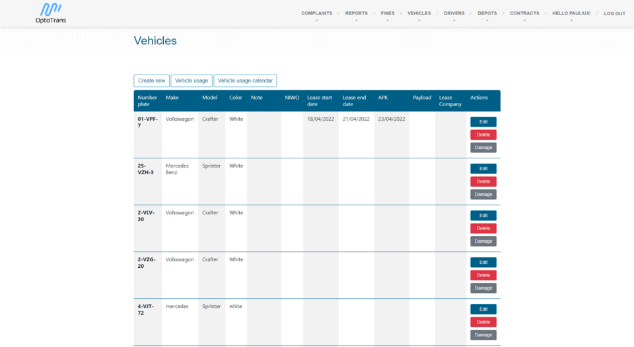Delete vehicle 01-VPF-7
The image size is (634, 347).
483,135
